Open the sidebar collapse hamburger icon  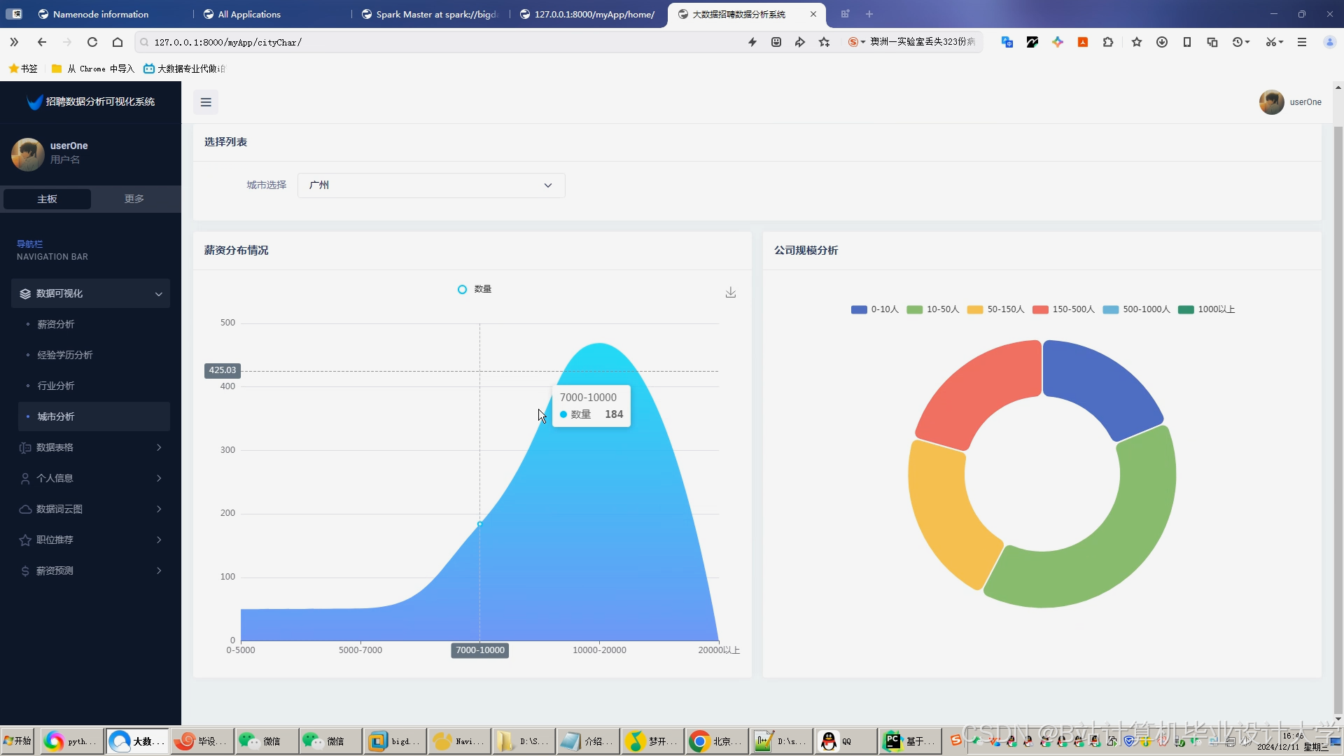click(205, 102)
